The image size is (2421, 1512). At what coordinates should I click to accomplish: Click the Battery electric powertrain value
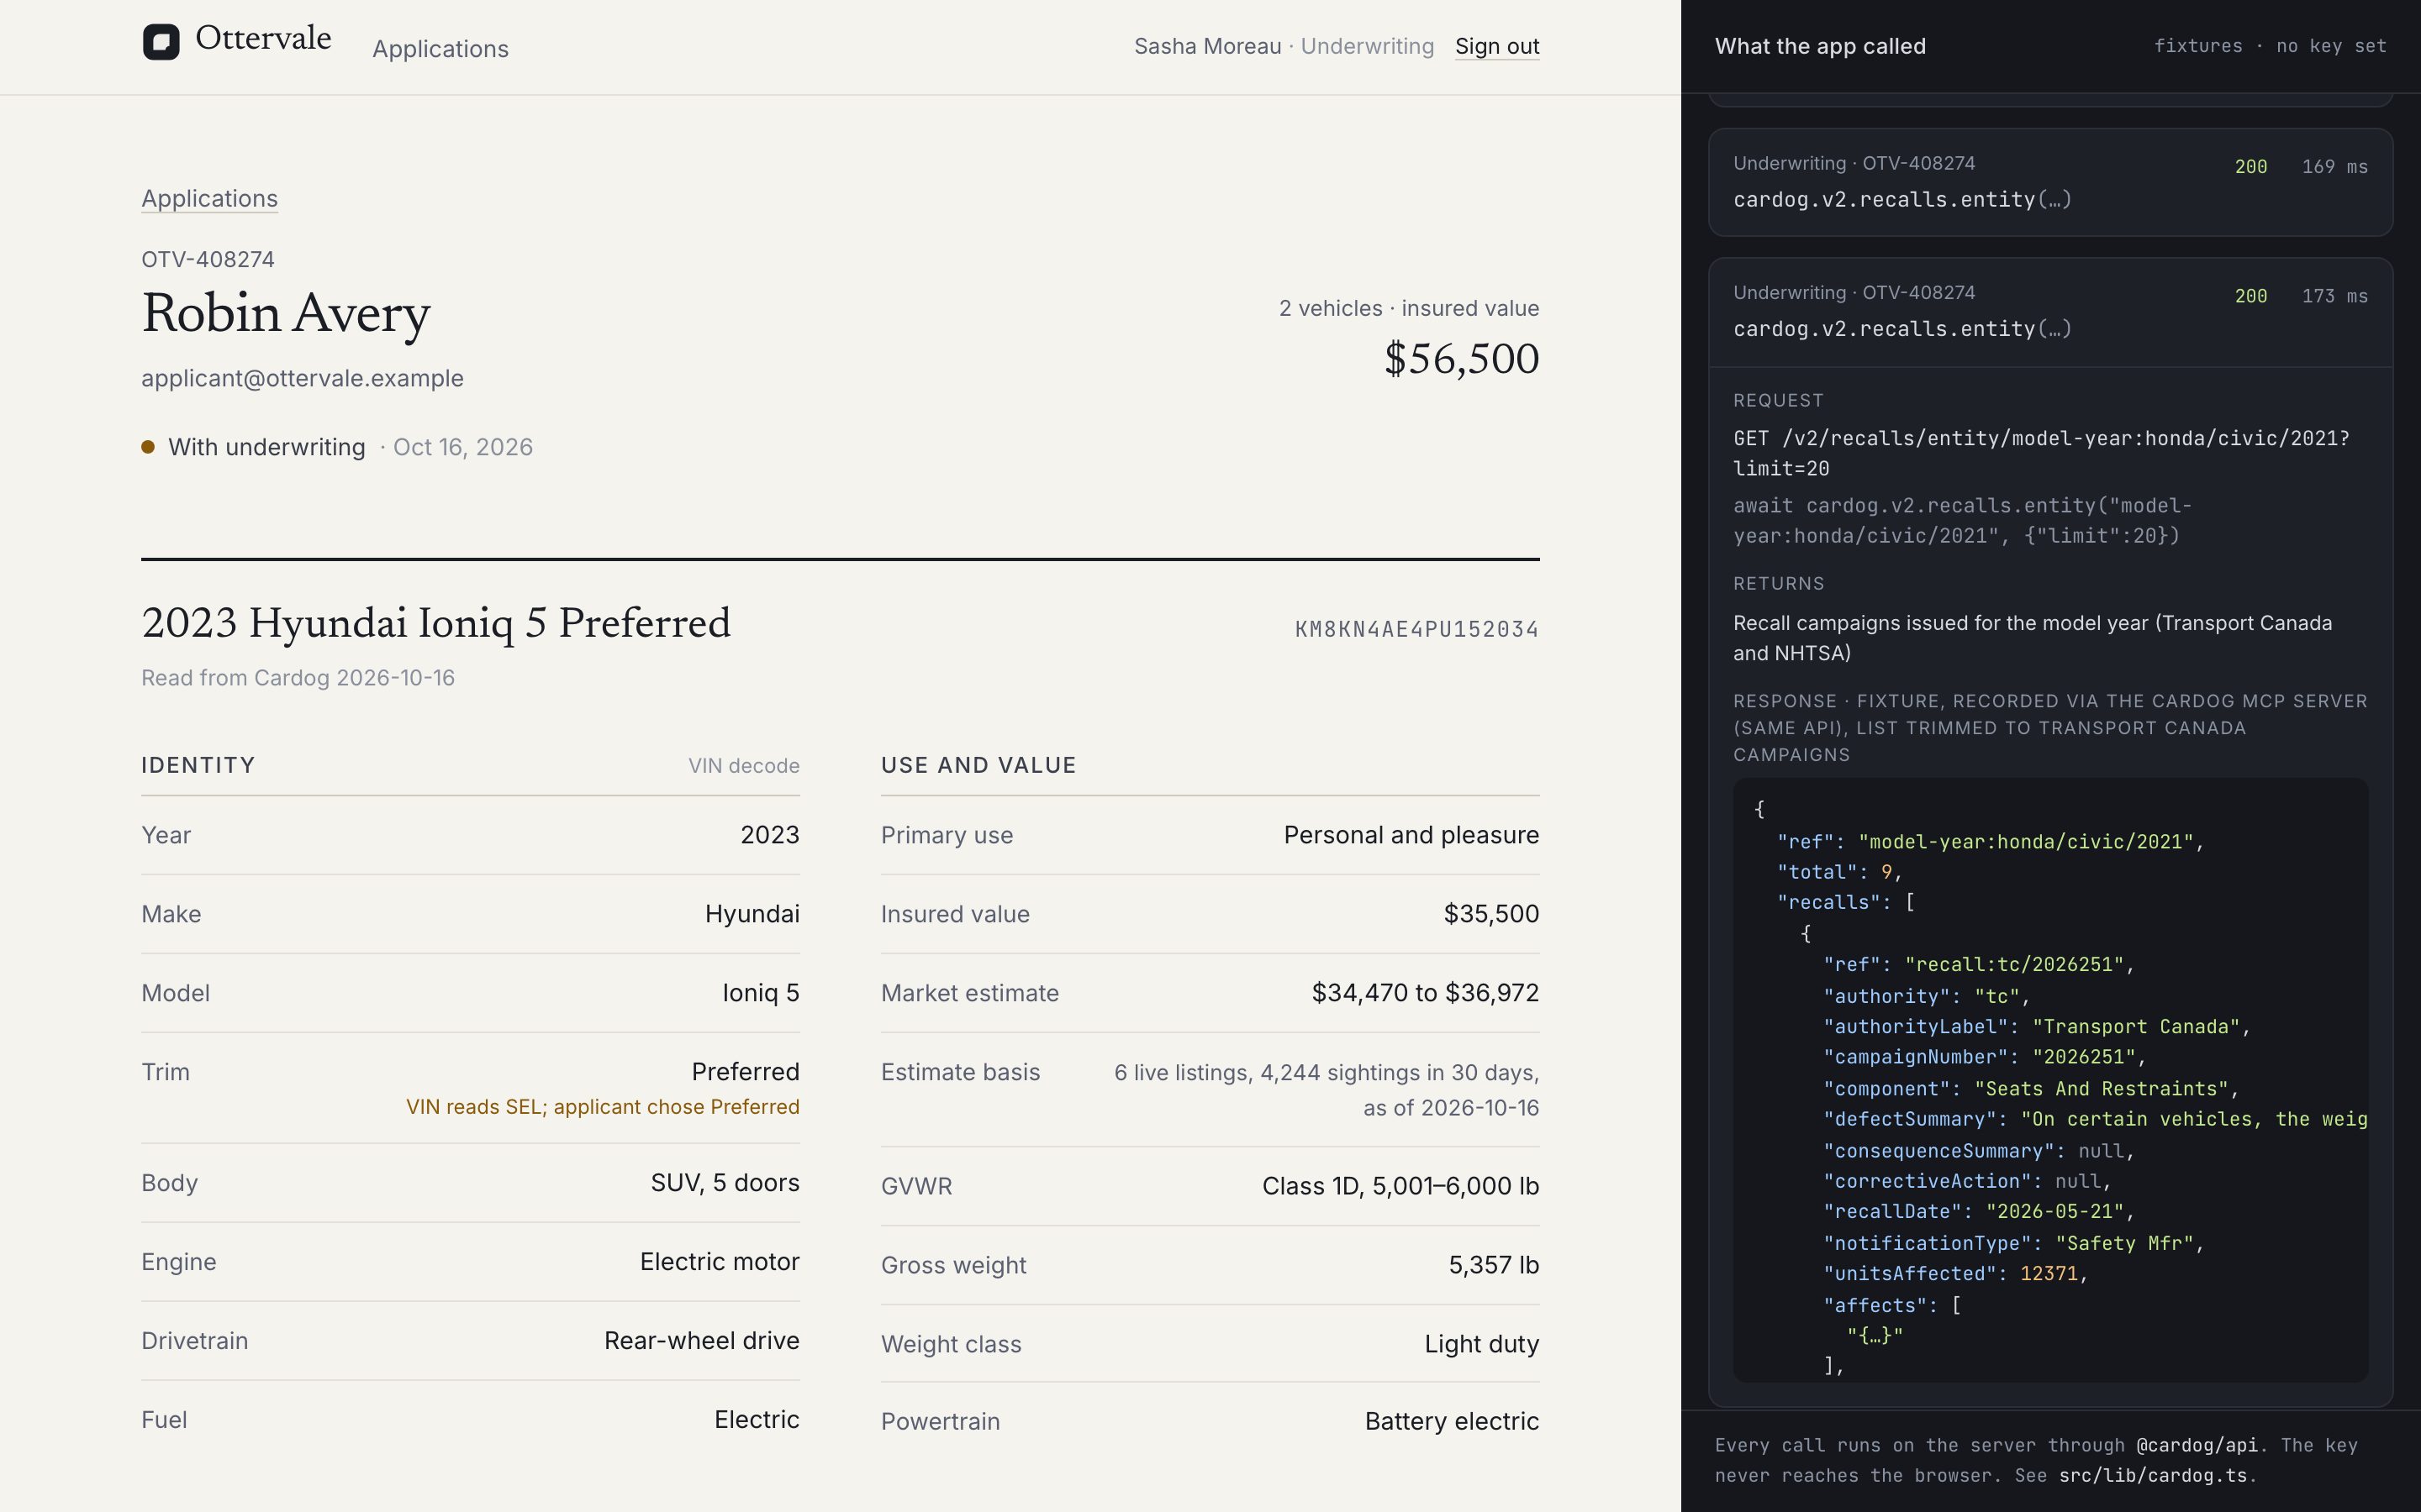pos(1452,1421)
